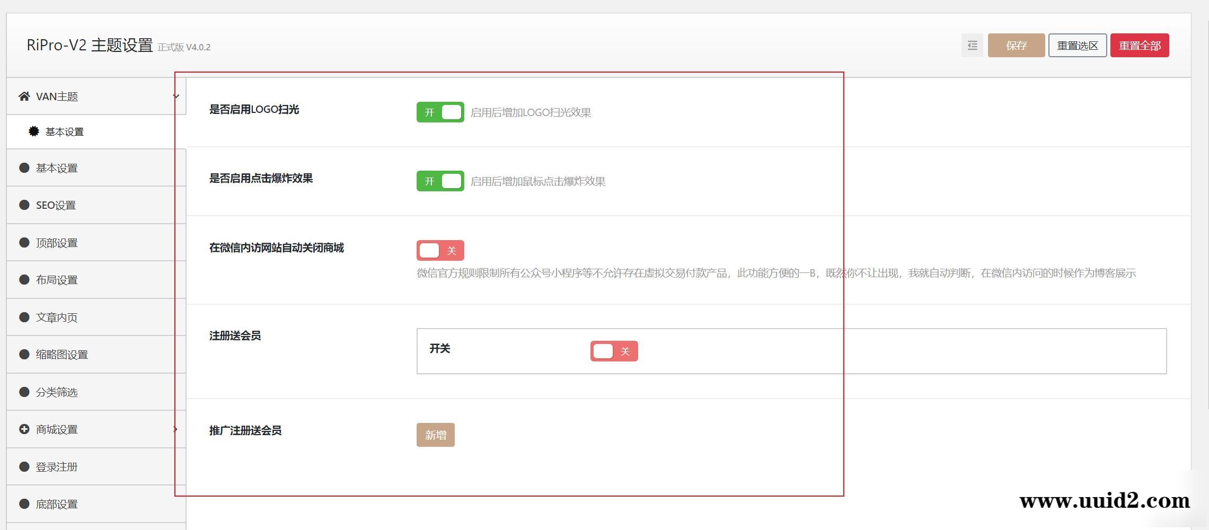Turn on the 注册送会员 开关 switch
This screenshot has width=1209, height=530.
point(613,350)
